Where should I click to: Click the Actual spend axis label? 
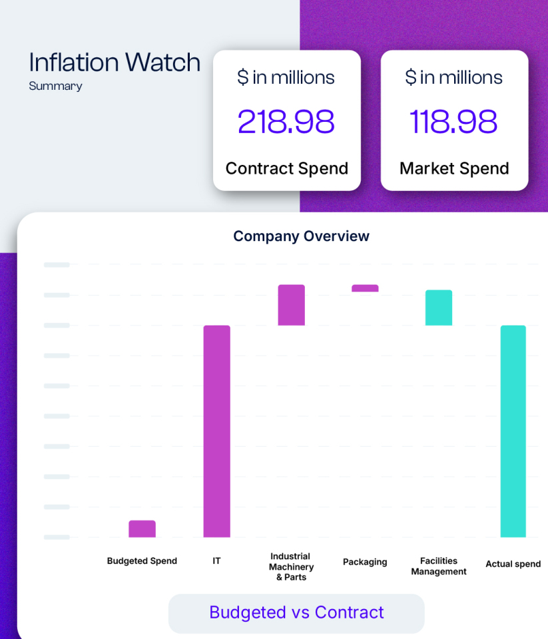point(513,564)
